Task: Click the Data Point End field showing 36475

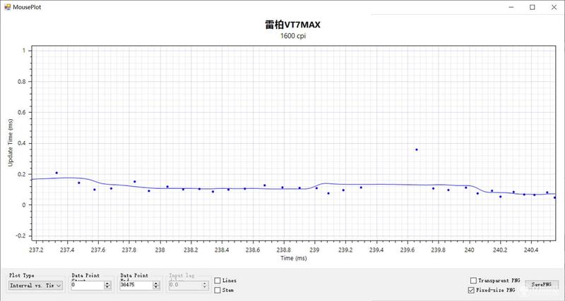Action: (136, 285)
